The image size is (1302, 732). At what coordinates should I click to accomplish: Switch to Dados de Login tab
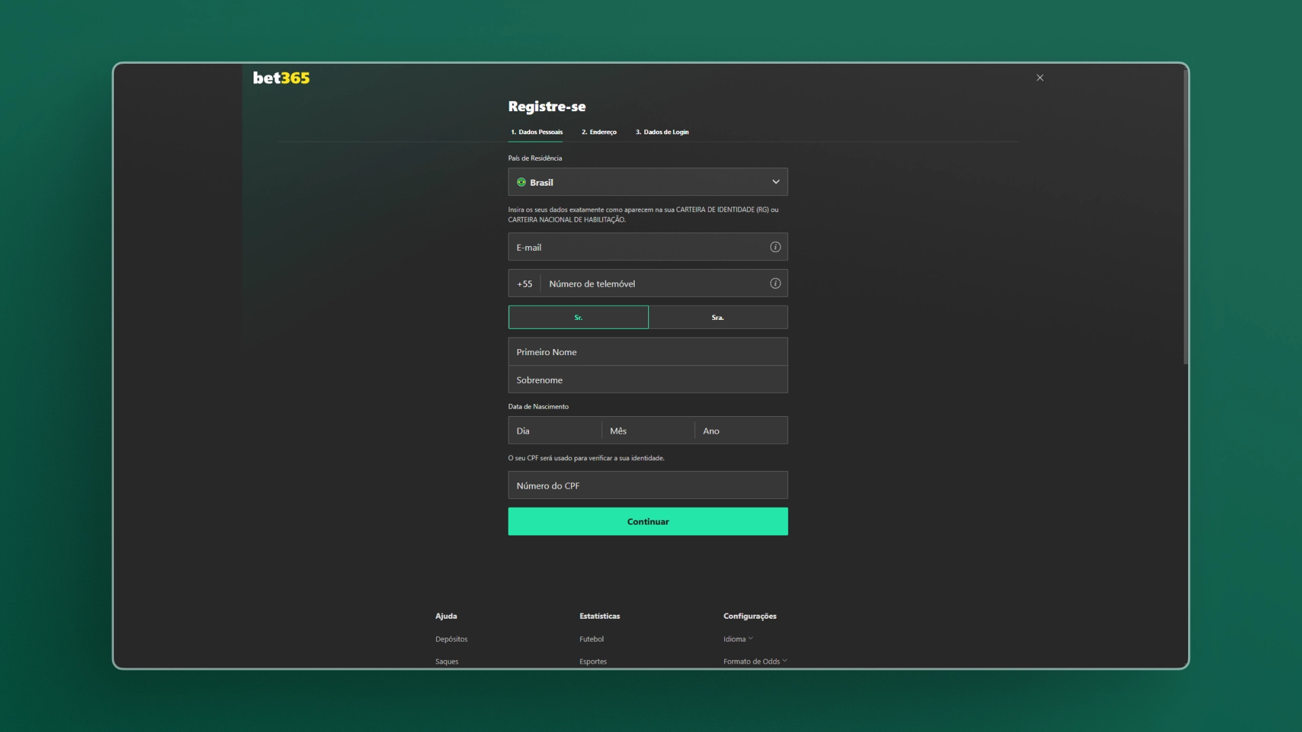(662, 131)
